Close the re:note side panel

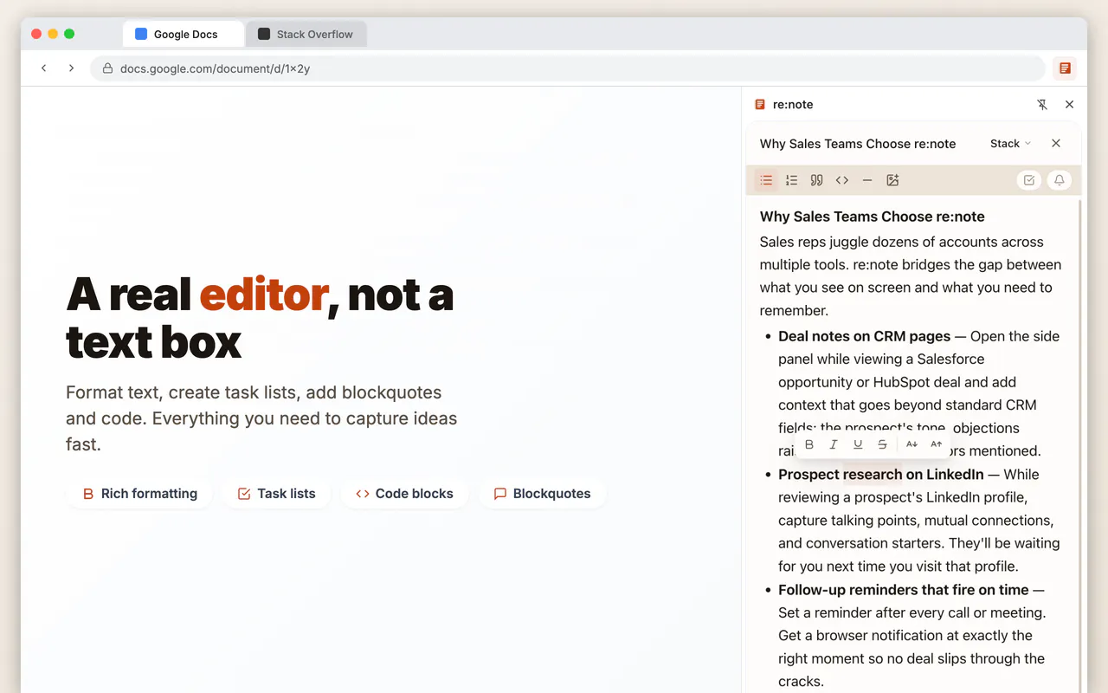tap(1069, 104)
